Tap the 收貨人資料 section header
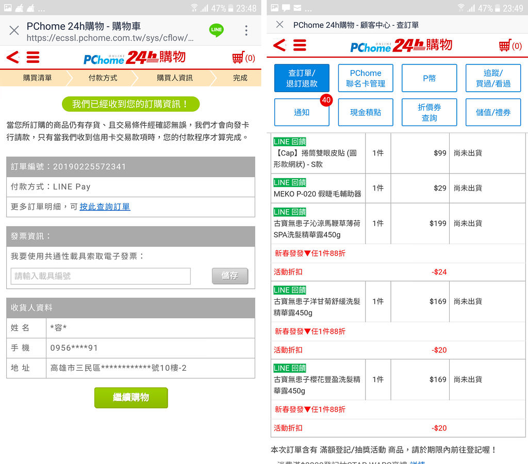528x464 pixels. pos(130,308)
